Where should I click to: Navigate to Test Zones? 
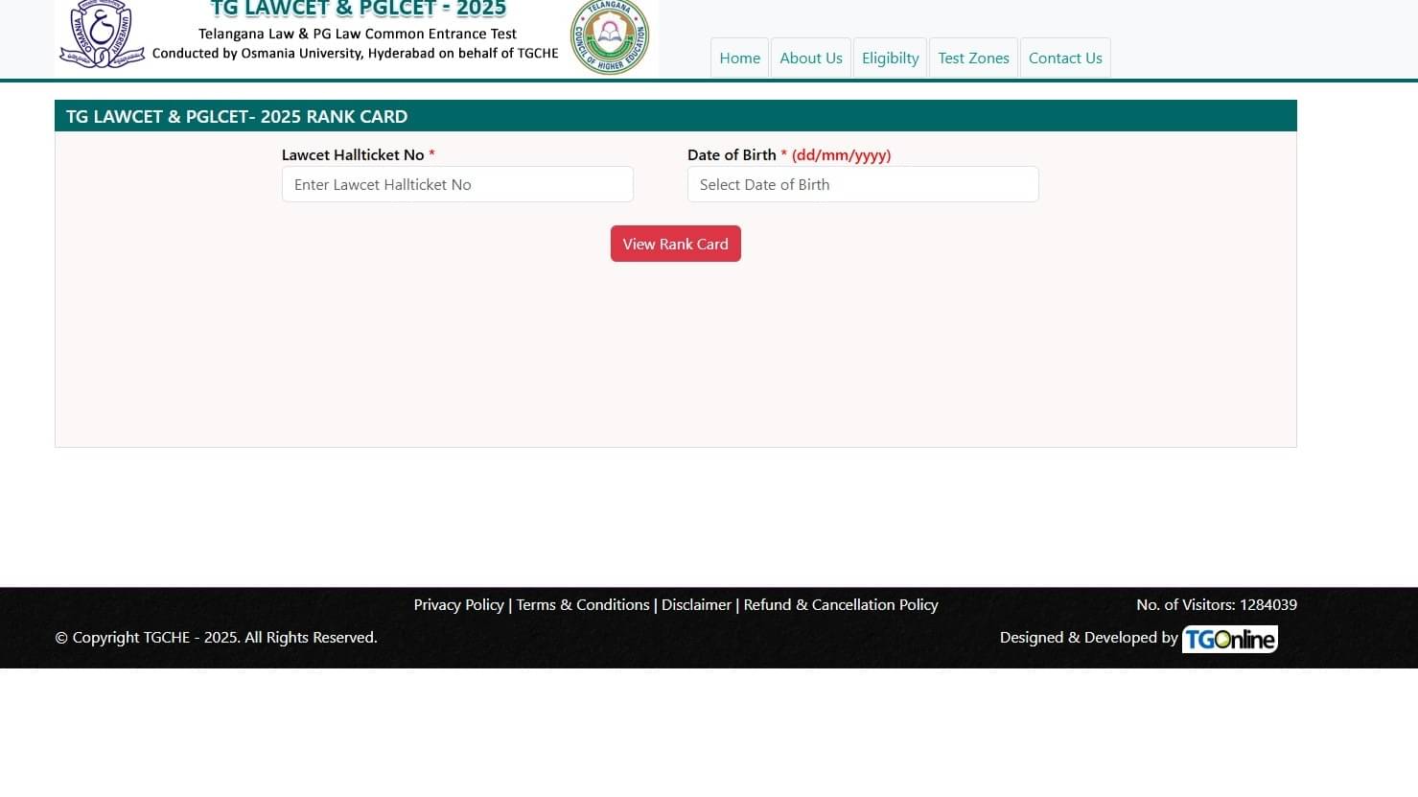click(x=973, y=58)
